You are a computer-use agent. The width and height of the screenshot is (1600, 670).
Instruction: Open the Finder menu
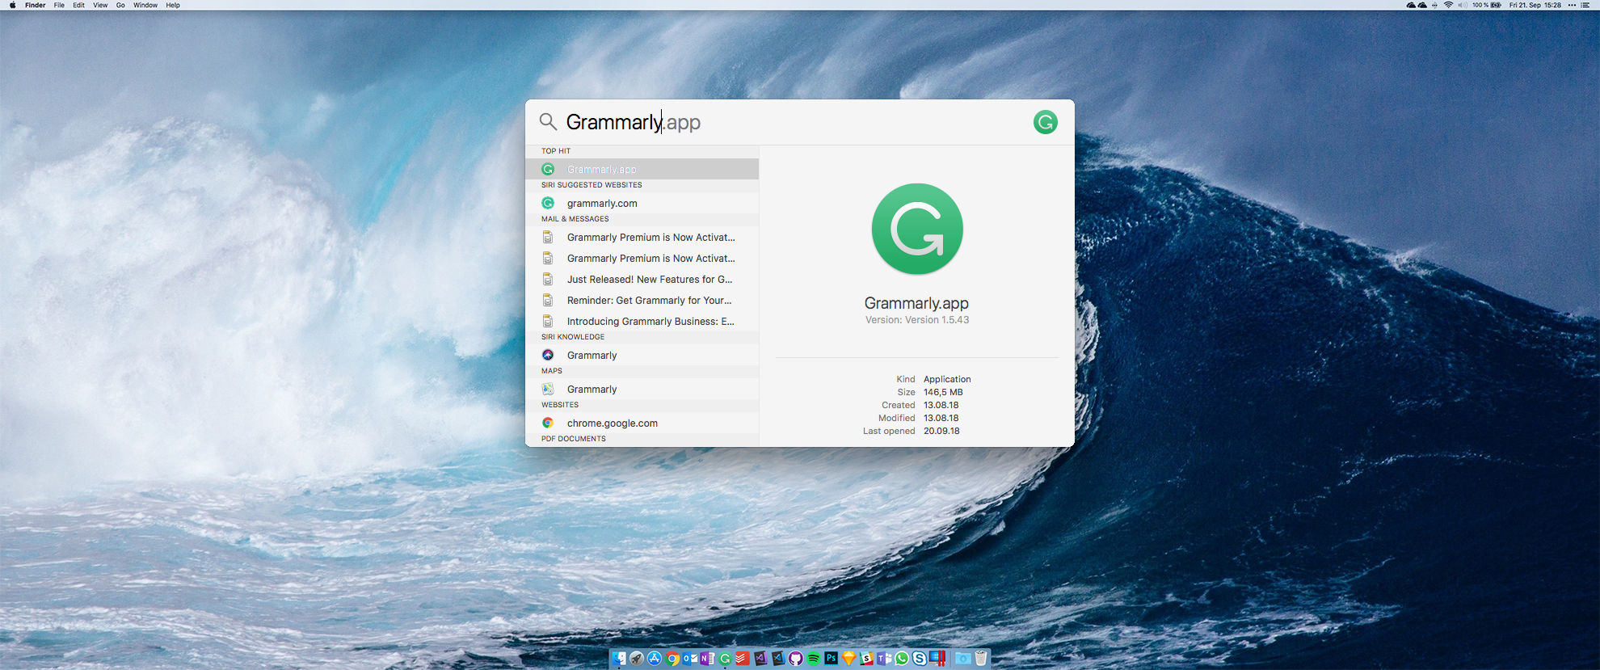[35, 5]
